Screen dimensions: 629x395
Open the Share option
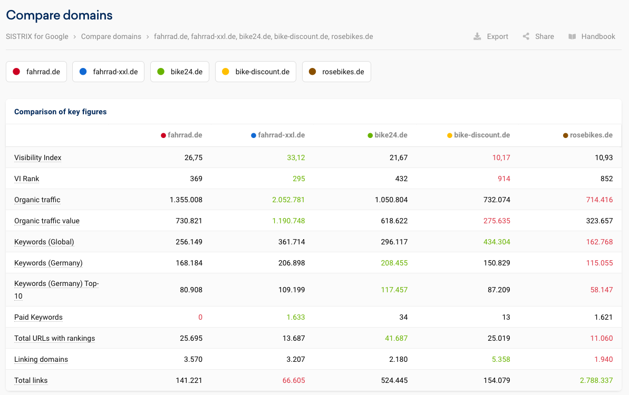(538, 36)
